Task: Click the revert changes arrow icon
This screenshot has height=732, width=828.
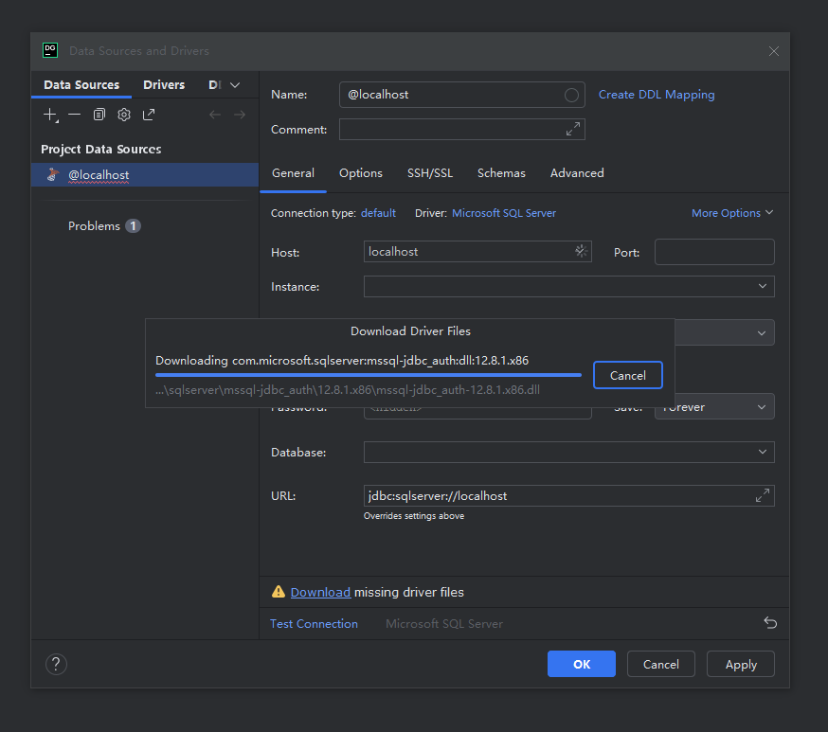Action: (x=770, y=623)
